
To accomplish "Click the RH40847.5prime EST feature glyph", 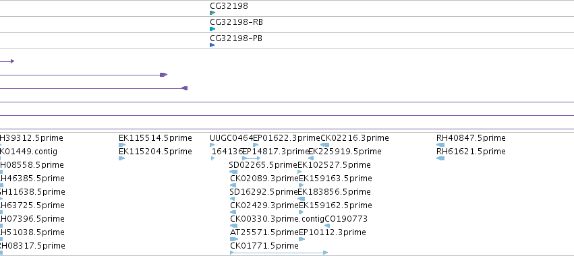I will (440, 145).
